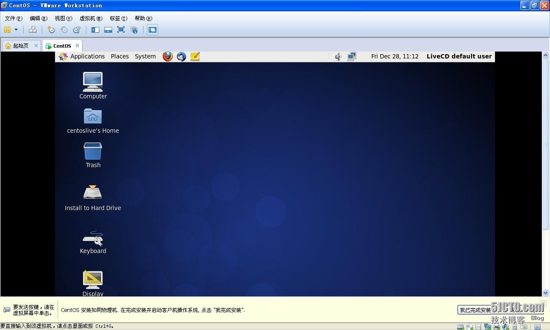
Task: Select the Install to Hard Drive icon
Action: point(93,198)
